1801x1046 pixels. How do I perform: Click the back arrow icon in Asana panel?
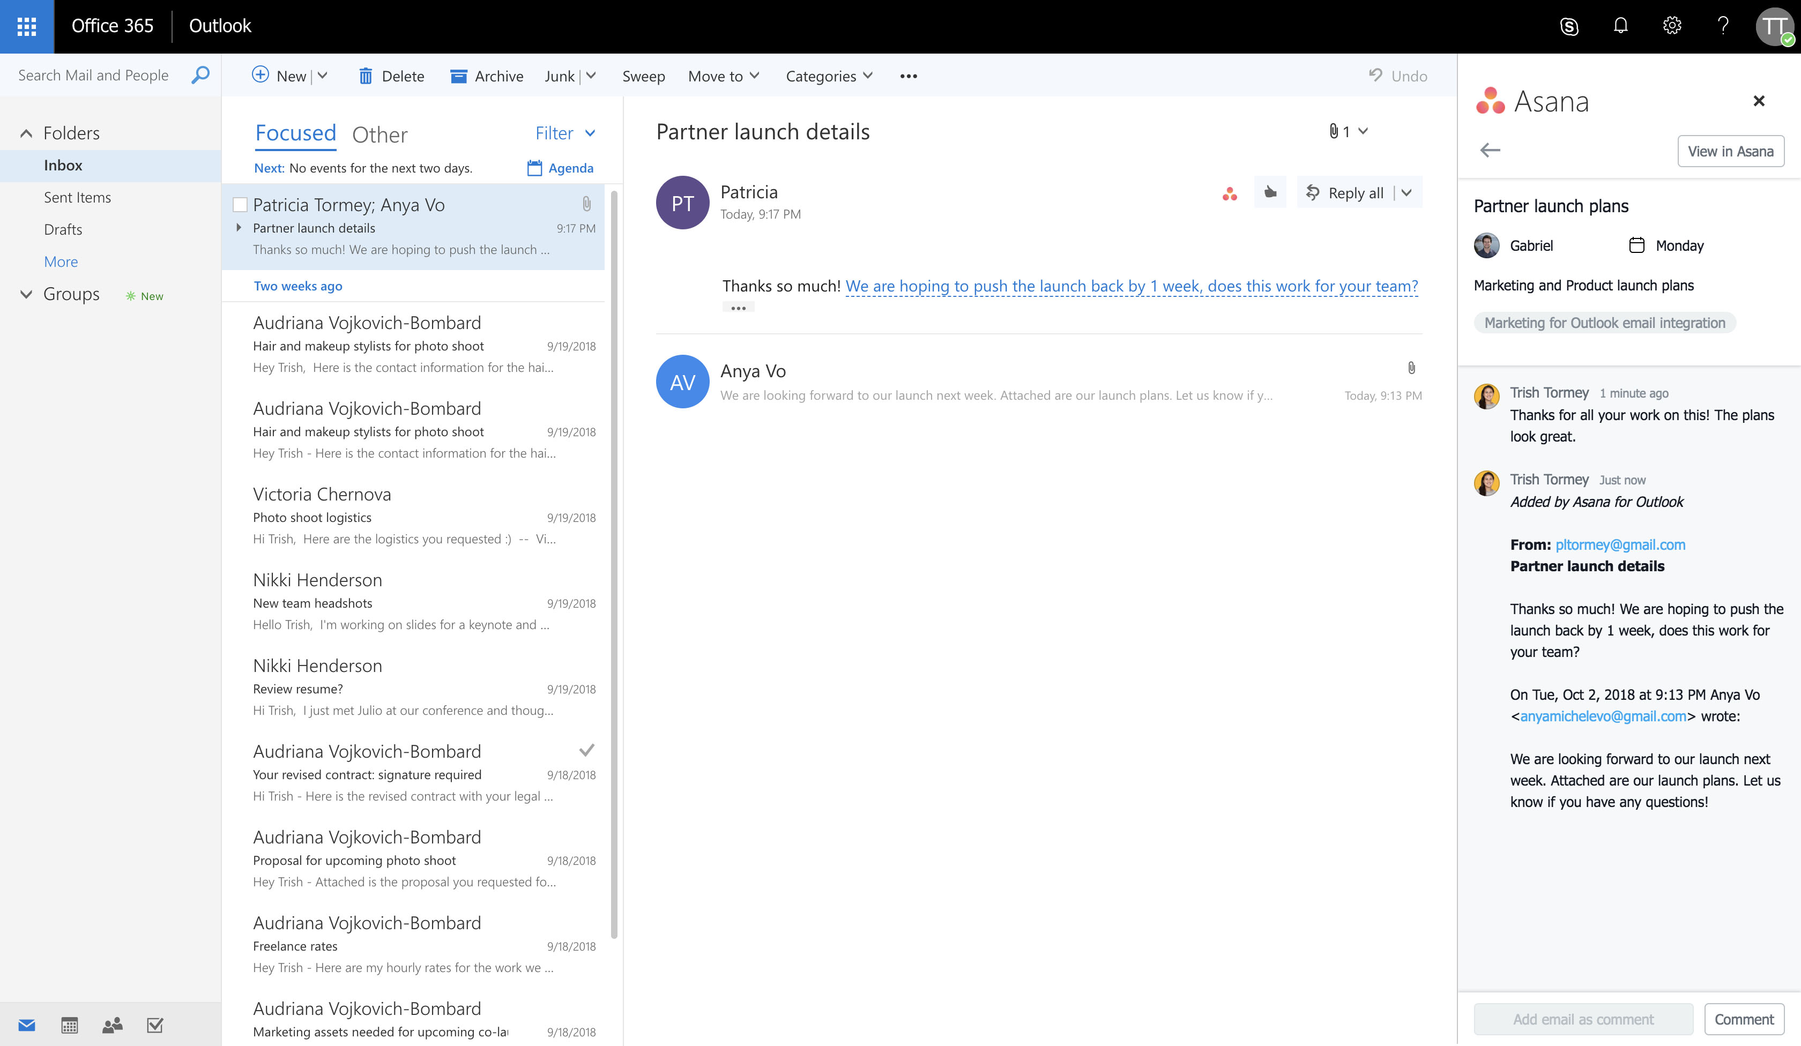pyautogui.click(x=1490, y=150)
